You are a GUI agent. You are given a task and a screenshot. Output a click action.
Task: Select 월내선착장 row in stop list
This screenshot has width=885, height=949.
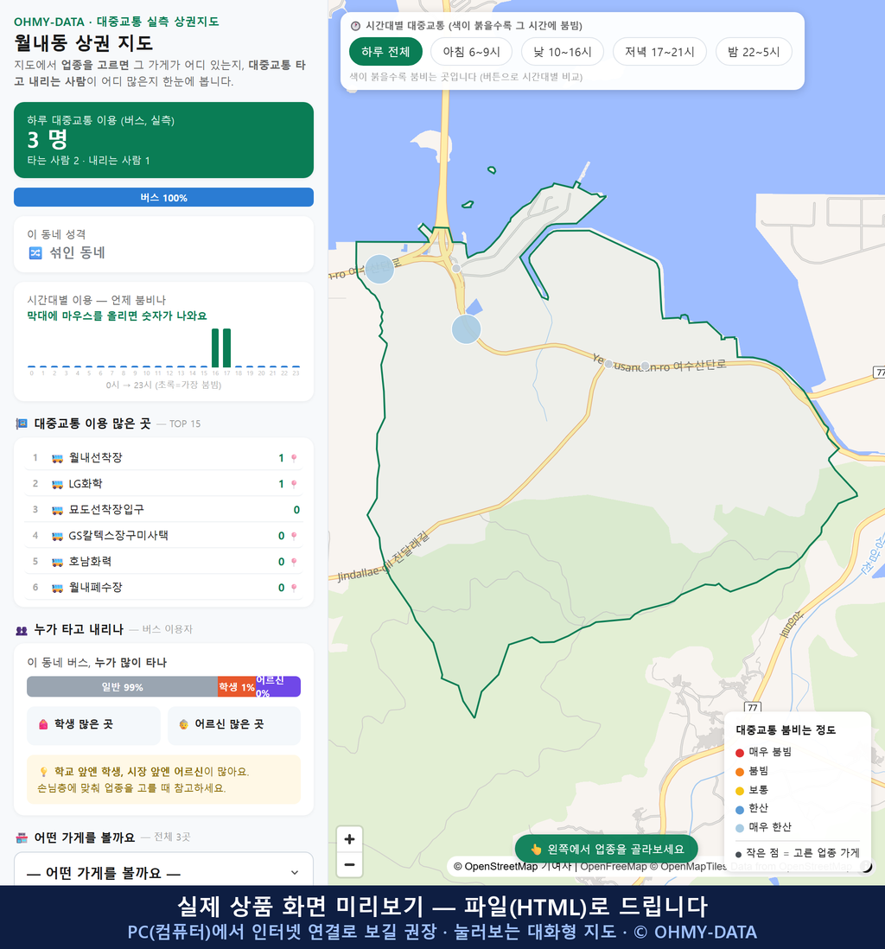[163, 457]
